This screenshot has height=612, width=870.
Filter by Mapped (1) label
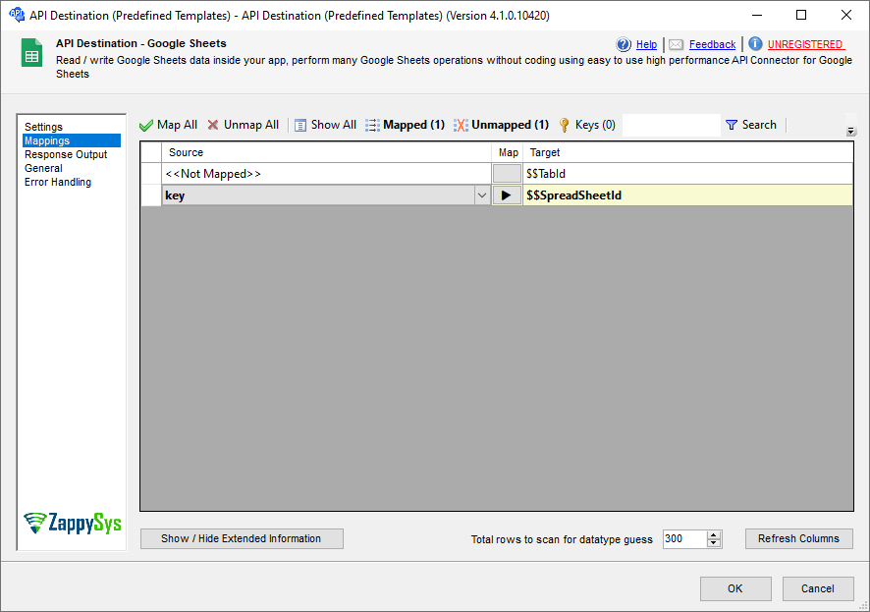point(414,125)
